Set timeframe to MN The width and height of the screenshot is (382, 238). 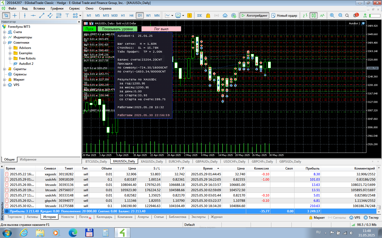[x=157, y=16]
